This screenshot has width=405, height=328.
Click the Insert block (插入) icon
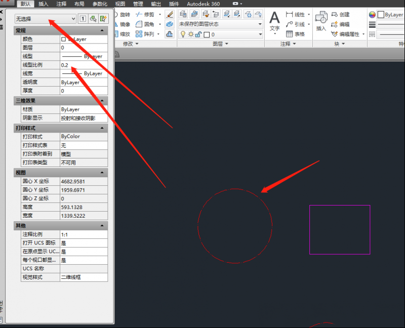321,21
